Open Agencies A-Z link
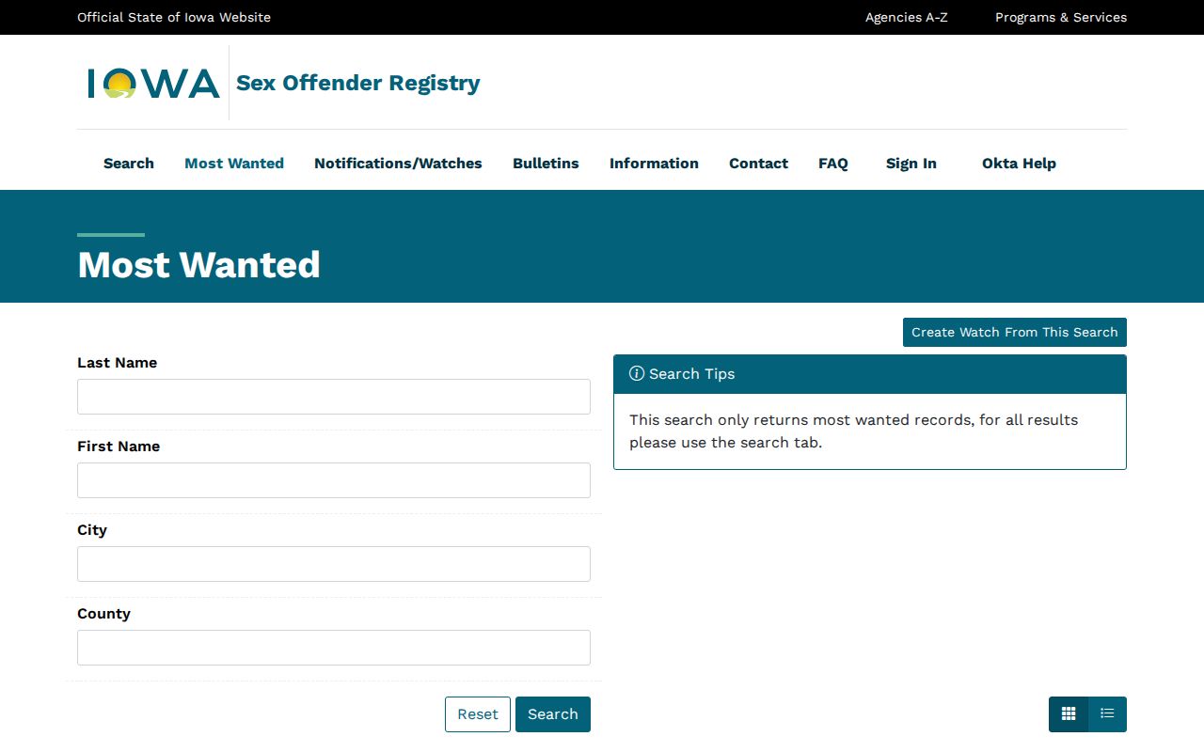Screen dimensions: 1204x752 click(907, 17)
